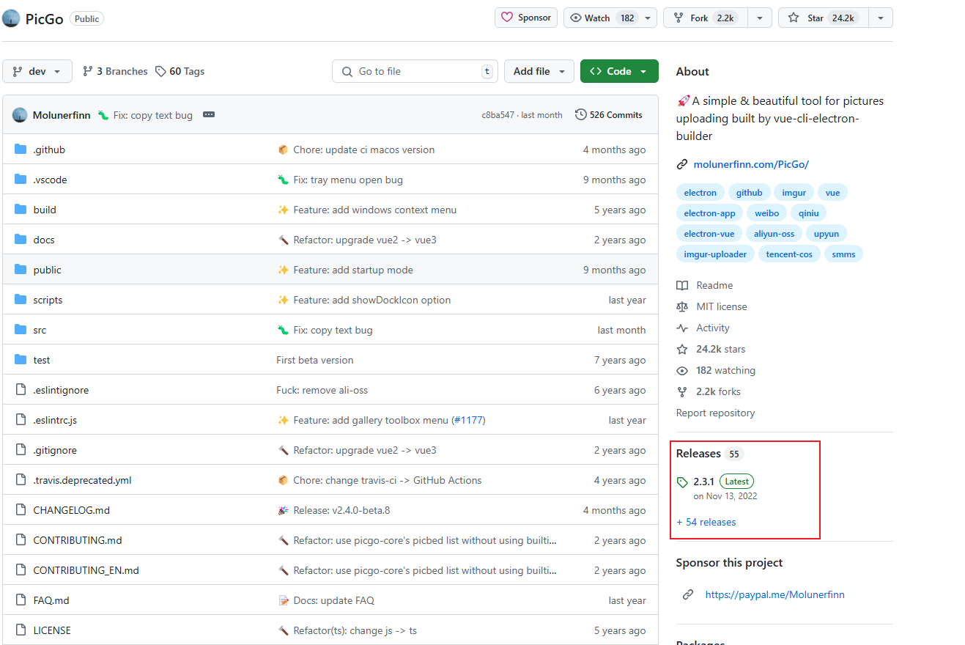This screenshot has height=645, width=965.
Task: Open the Star lists dropdown arrow
Action: (x=881, y=18)
